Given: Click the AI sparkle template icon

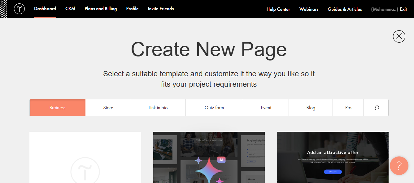Looking at the screenshot, I should click(x=209, y=169).
